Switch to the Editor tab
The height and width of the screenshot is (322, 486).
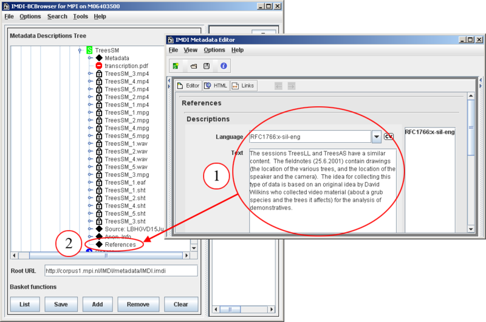tap(188, 86)
